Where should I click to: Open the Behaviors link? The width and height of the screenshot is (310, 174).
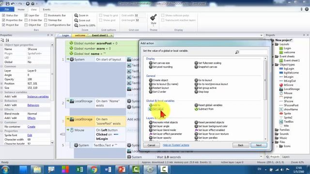(x=33, y=105)
